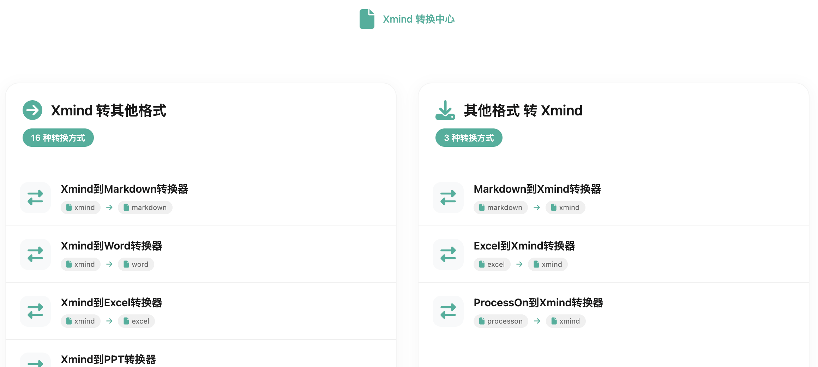The height and width of the screenshot is (367, 818).
Task: Click the swap icon for Xmind到Word转换器
Action: tap(35, 254)
